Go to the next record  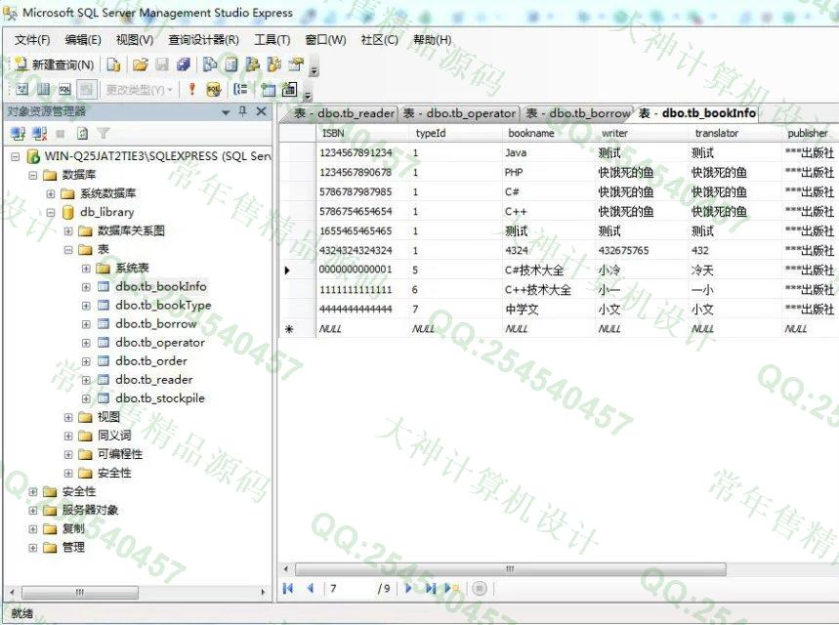coord(408,588)
